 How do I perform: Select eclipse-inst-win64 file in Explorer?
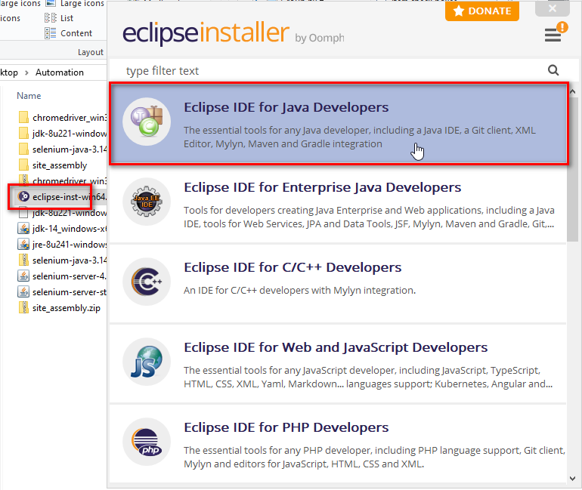(62, 197)
